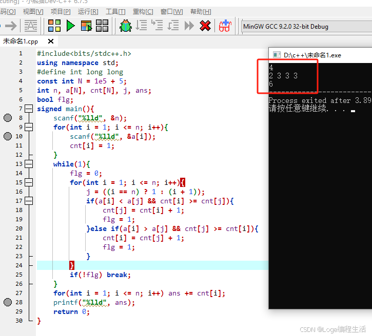372x336 pixels.
Task: Click 'Process exited after' text in console
Action: click(x=309, y=100)
